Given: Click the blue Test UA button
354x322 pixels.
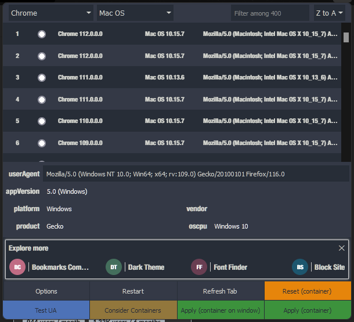Looking at the screenshot, I should (46, 310).
